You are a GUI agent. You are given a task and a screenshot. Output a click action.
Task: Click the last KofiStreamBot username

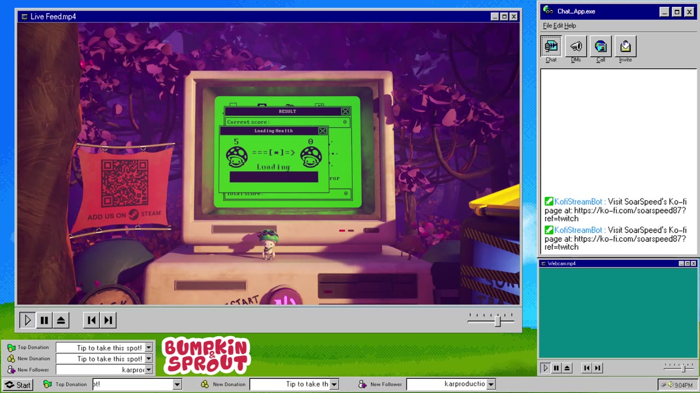pyautogui.click(x=577, y=230)
